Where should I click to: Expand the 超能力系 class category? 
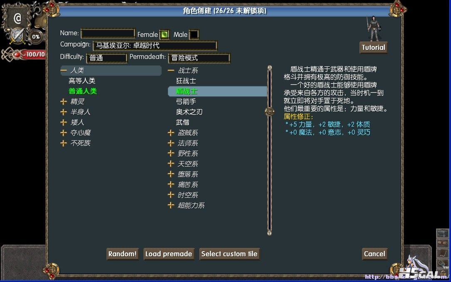tap(171, 205)
